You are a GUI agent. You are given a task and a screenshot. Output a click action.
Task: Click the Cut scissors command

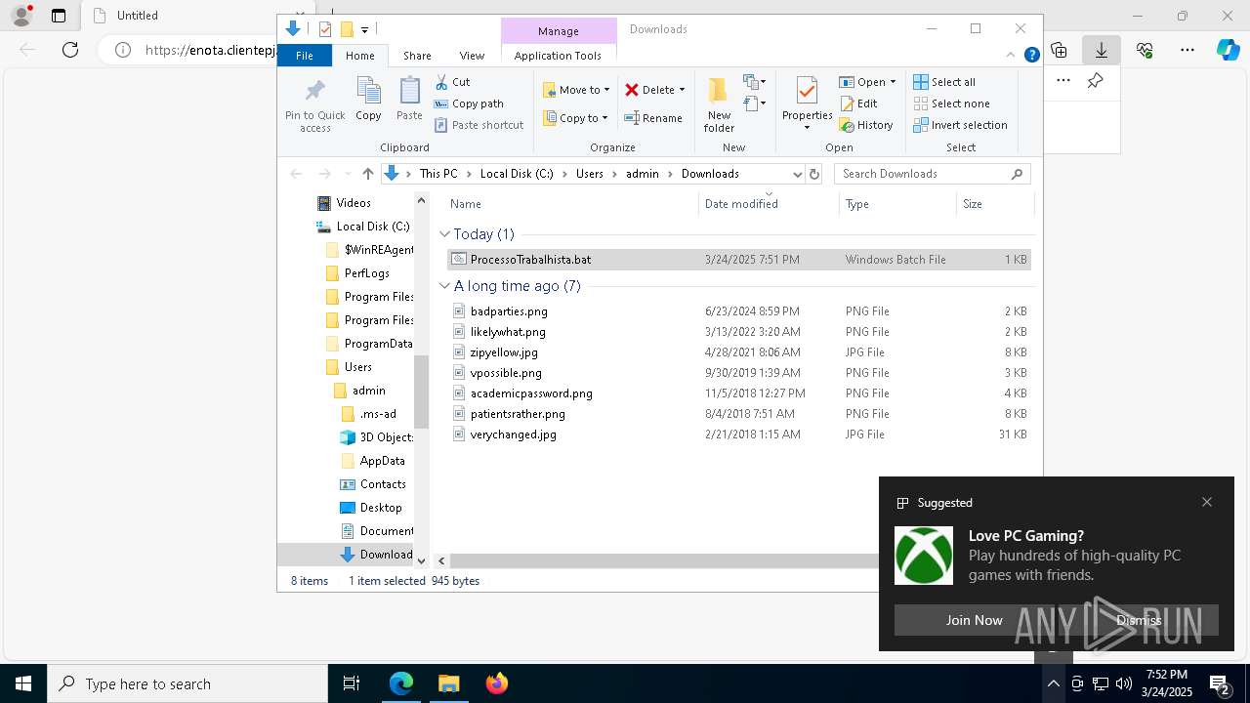pyautogui.click(x=452, y=82)
